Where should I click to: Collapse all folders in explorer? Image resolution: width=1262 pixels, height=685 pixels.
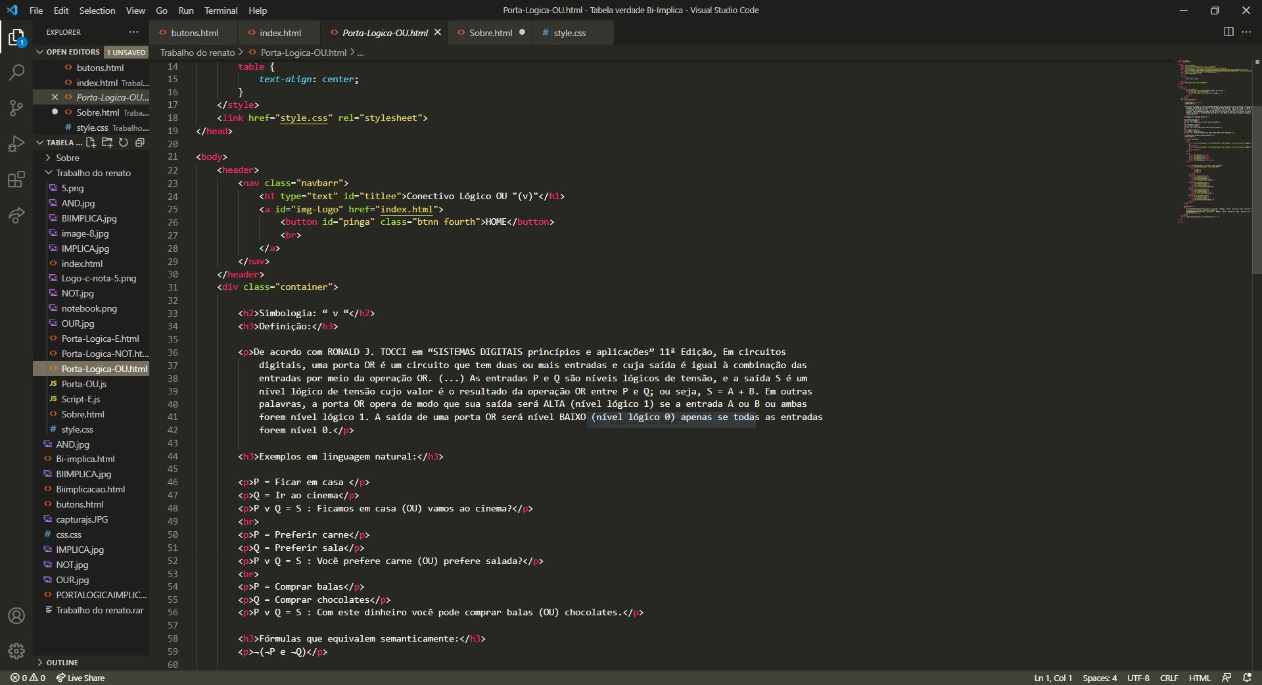coord(139,143)
